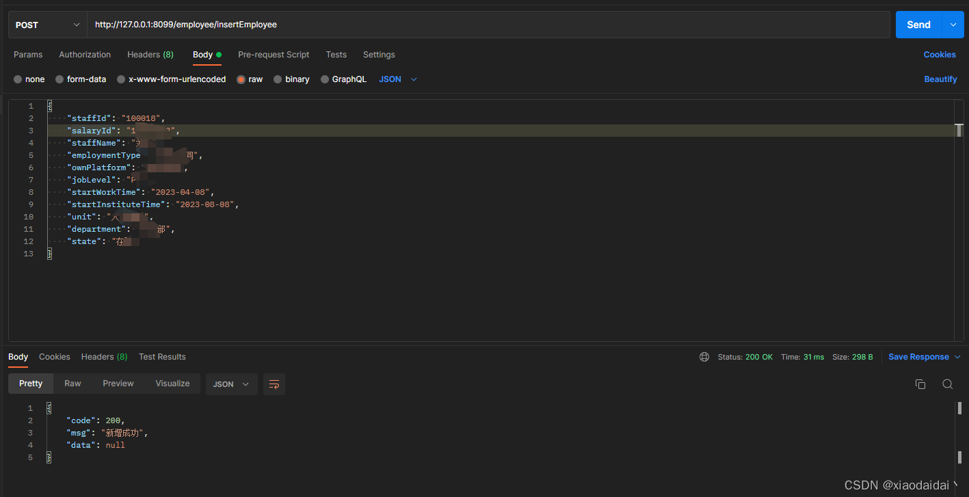Image resolution: width=969 pixels, height=497 pixels.
Task: Click the Status: 200 OK text
Action: point(745,357)
